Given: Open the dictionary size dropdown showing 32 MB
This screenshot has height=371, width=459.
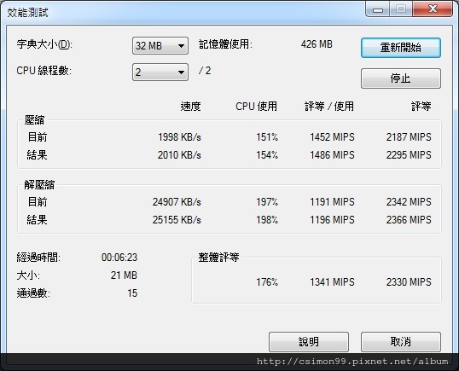Looking at the screenshot, I should click(x=160, y=46).
